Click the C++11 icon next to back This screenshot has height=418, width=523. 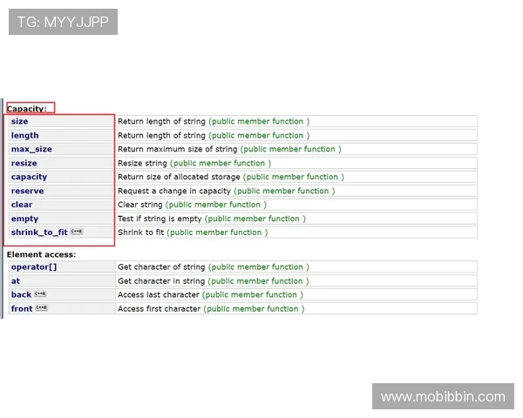[x=41, y=295]
